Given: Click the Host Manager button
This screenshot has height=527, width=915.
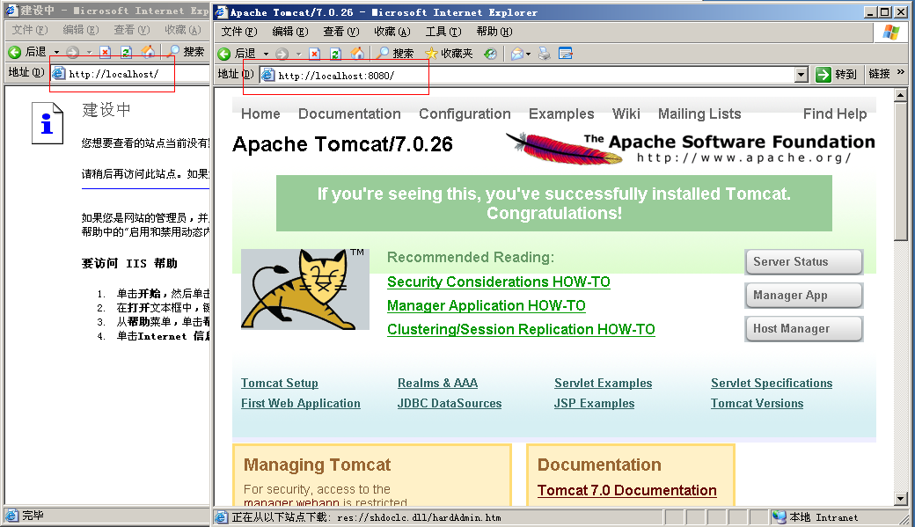Looking at the screenshot, I should click(803, 328).
